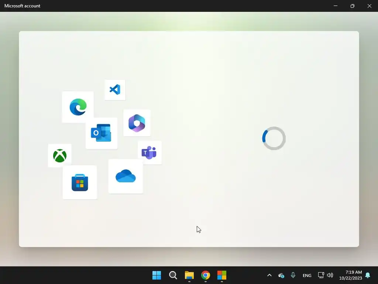Click the Xbox icon tile
378x284 pixels.
pos(60,156)
